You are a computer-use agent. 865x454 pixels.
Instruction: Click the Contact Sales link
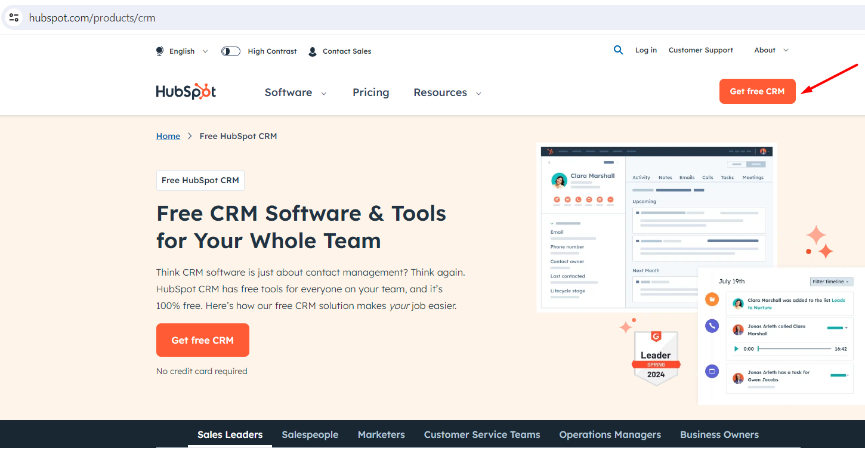pyautogui.click(x=347, y=51)
